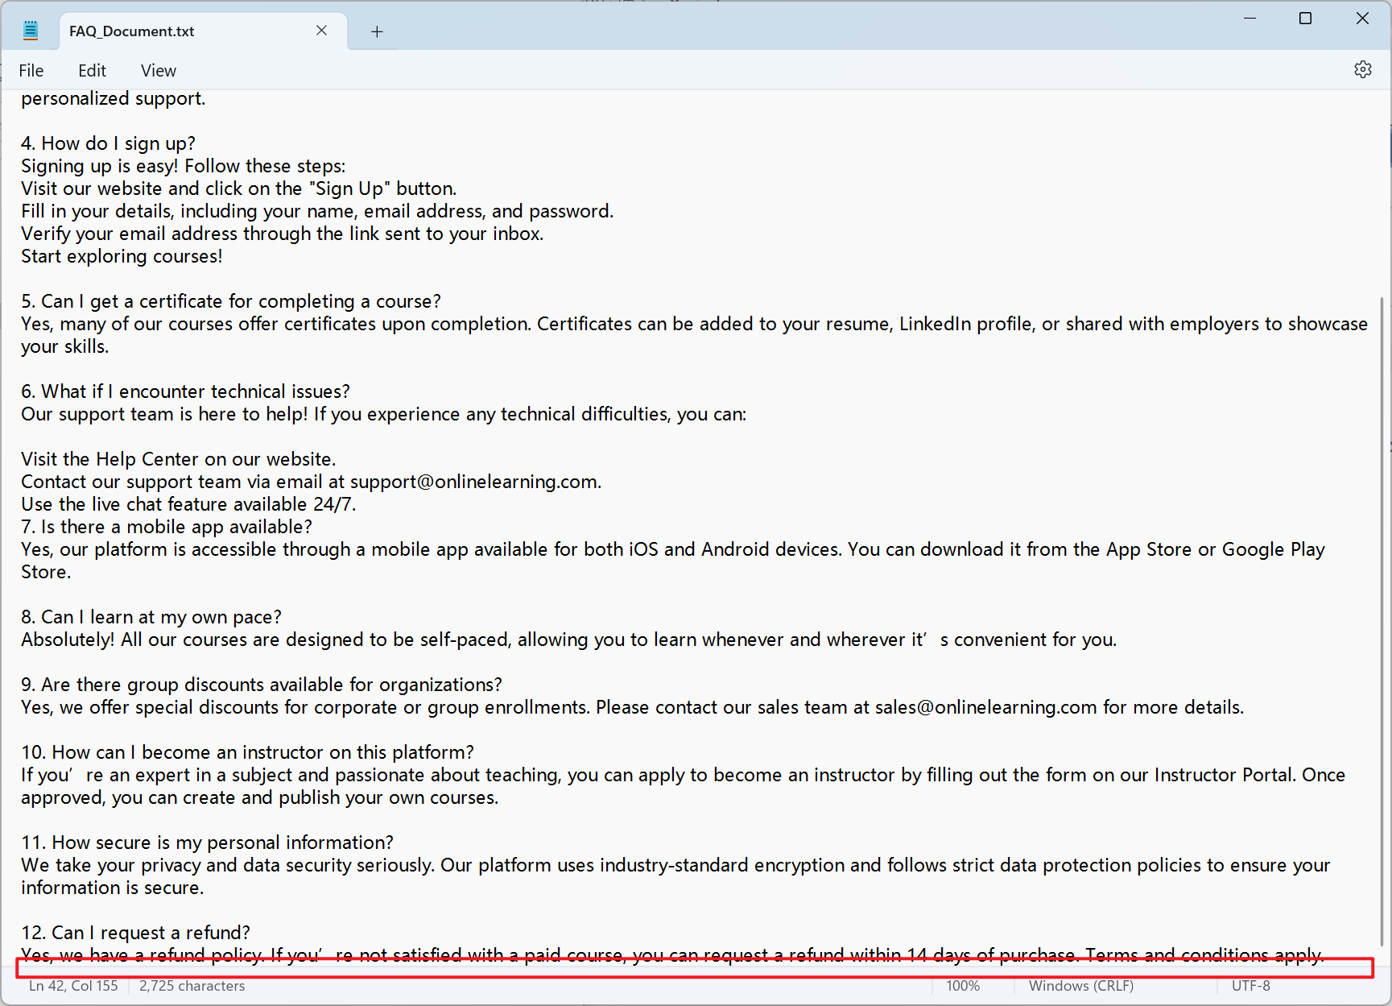Close the FAQ_Document.txt tab
This screenshot has width=1392, height=1006.
pos(321,31)
